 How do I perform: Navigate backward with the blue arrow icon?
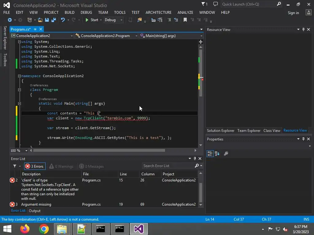coord(10,20)
